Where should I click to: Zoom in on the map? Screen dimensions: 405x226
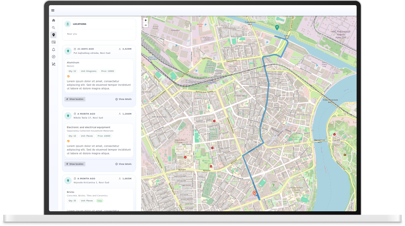click(146, 20)
